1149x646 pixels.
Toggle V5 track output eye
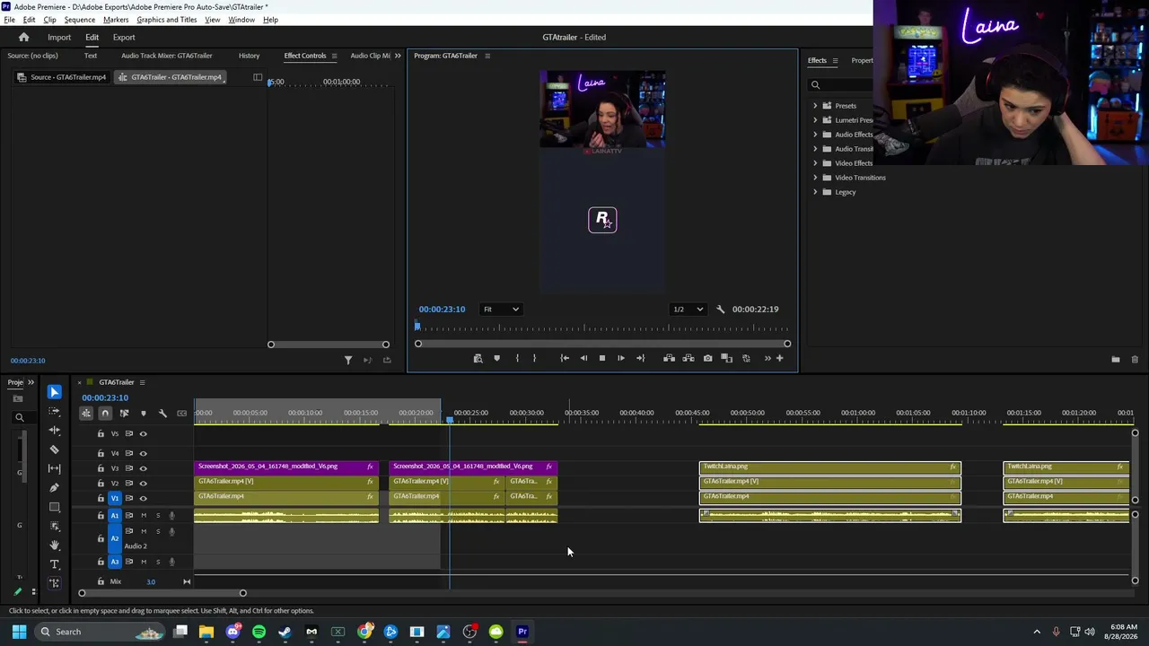coord(143,434)
